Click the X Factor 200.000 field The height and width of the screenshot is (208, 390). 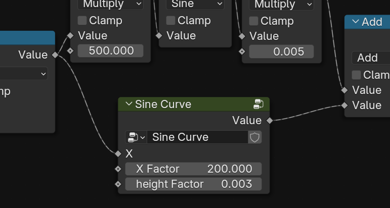pos(193,169)
